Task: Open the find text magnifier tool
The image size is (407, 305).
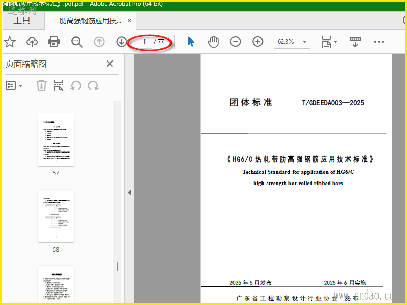Action: tap(77, 42)
